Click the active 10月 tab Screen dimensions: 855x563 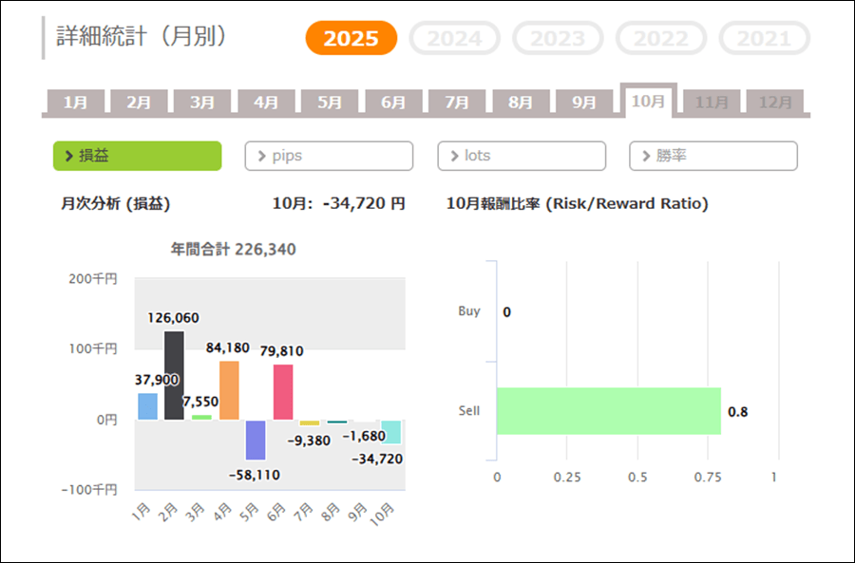click(x=648, y=102)
